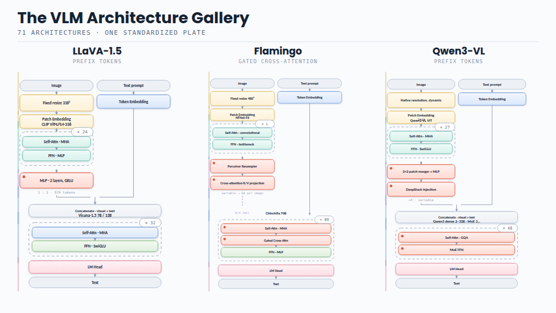Click the Text output block in Flamingo
The height and width of the screenshot is (313, 556).
276,284
